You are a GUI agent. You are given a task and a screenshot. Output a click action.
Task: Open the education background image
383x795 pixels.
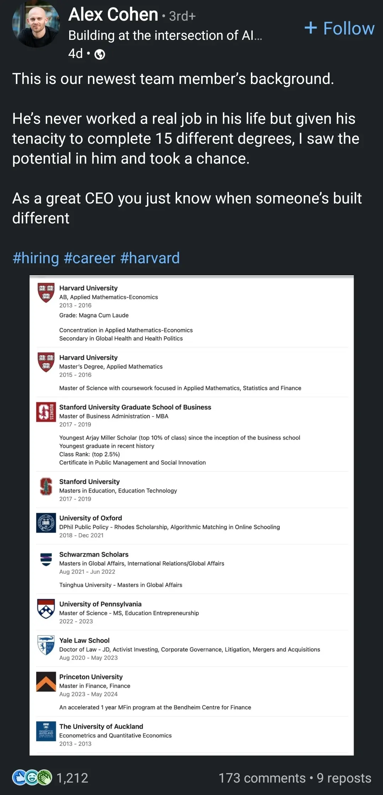pos(192,516)
